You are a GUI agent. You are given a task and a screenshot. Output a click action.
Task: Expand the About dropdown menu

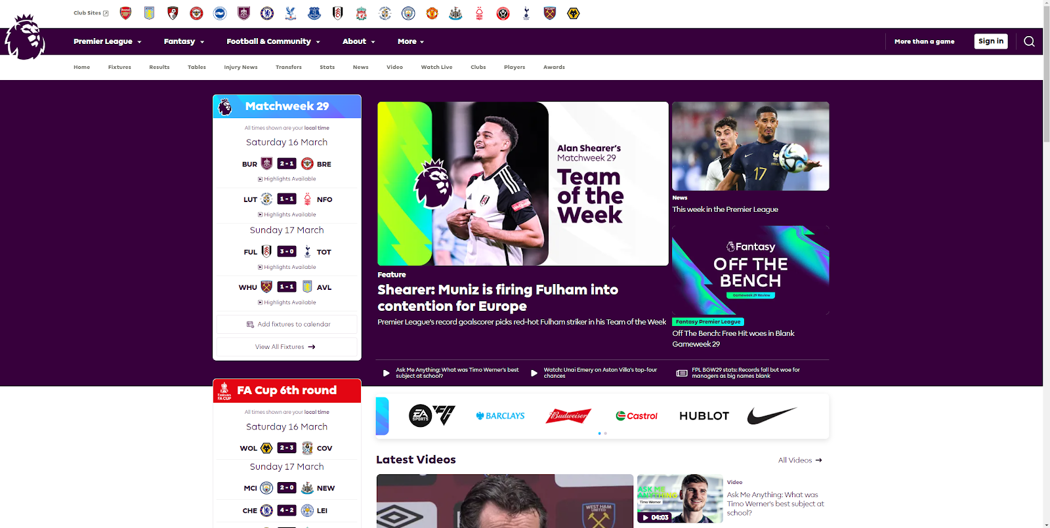[359, 41]
